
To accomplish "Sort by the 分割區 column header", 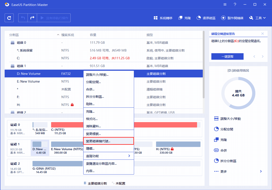I will 14,35.
